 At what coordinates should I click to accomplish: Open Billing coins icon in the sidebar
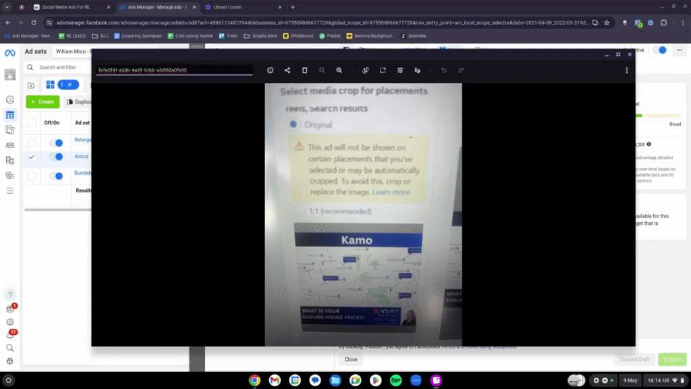point(9,160)
